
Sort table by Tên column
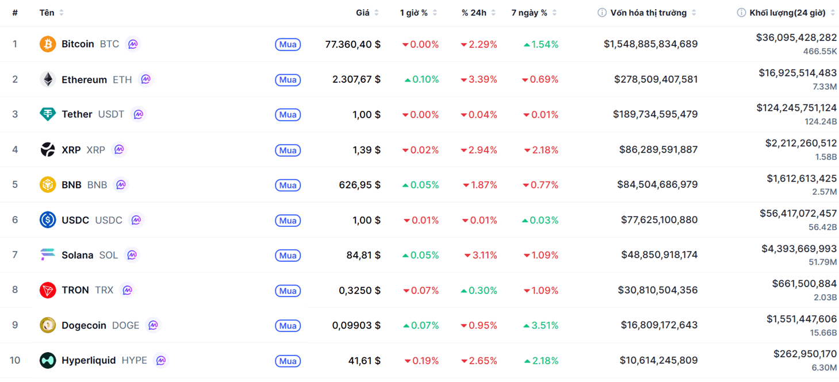click(52, 13)
